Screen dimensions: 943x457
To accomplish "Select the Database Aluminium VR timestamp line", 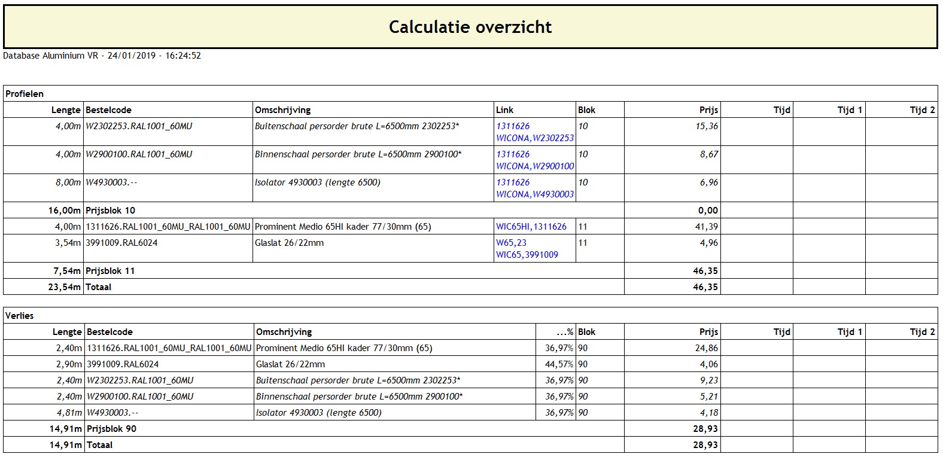I will pos(102,56).
